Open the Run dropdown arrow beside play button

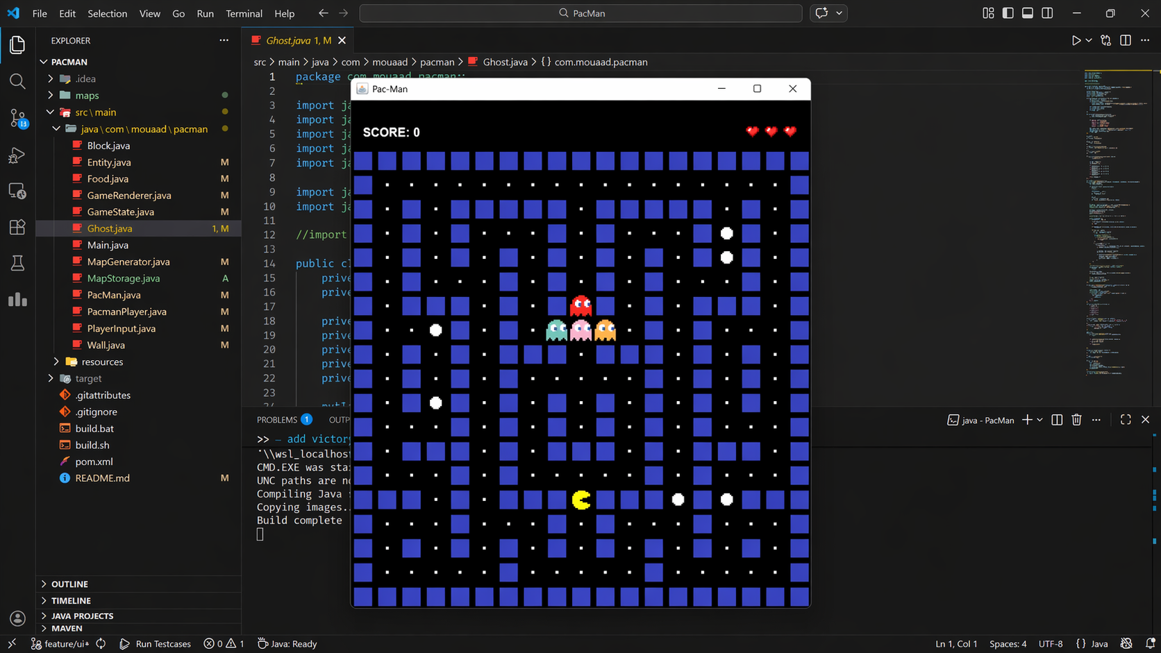click(1089, 41)
